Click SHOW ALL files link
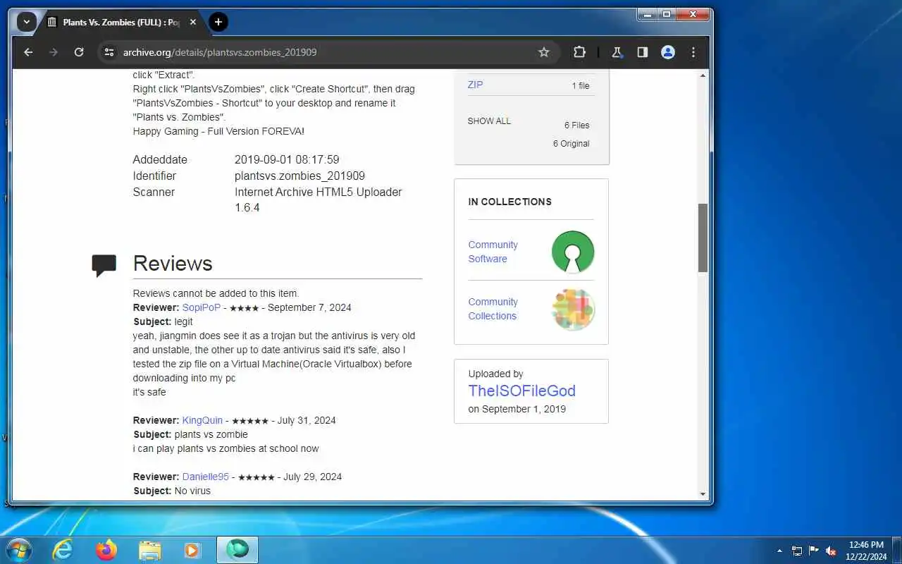Image resolution: width=902 pixels, height=564 pixels. click(489, 121)
